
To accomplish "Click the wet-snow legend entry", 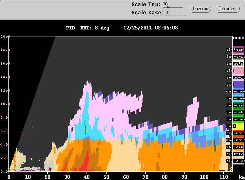I will click(x=234, y=91).
